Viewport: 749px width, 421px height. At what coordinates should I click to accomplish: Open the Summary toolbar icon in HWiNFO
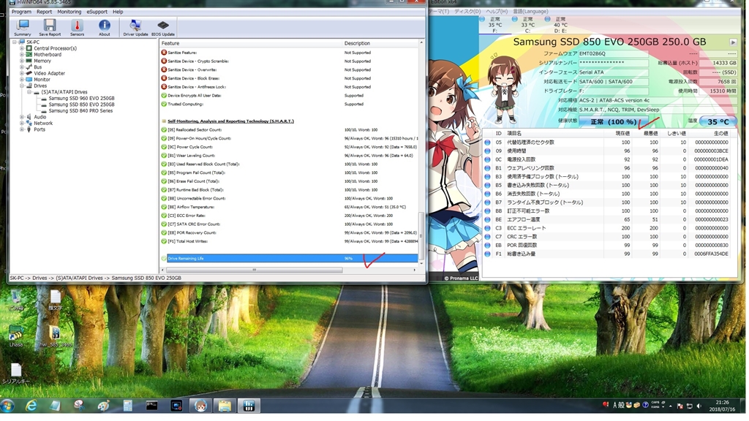(23, 28)
